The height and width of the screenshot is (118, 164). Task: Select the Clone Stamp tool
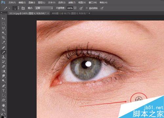[x=3, y=57]
